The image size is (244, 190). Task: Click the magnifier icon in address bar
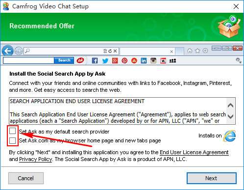coord(27,51)
